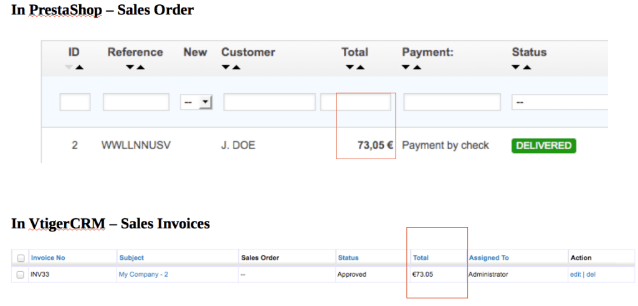Sort by Assigned To column header
The image size is (638, 306).
pyautogui.click(x=488, y=257)
